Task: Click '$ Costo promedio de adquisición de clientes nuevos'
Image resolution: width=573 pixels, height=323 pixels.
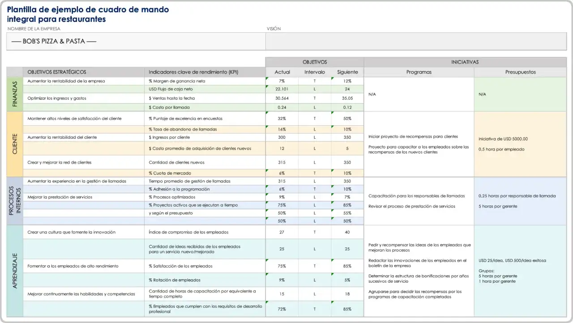Action: click(x=200, y=149)
